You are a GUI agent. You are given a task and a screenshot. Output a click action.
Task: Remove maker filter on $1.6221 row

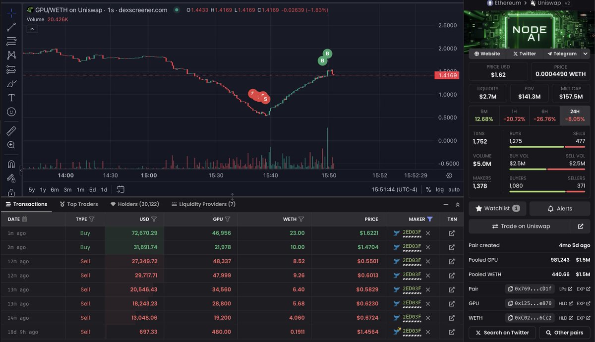428,233
